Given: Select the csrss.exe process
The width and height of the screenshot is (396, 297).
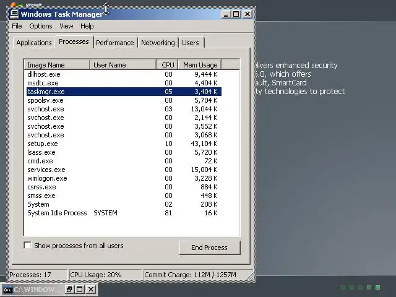Looking at the screenshot, I should (x=124, y=187).
